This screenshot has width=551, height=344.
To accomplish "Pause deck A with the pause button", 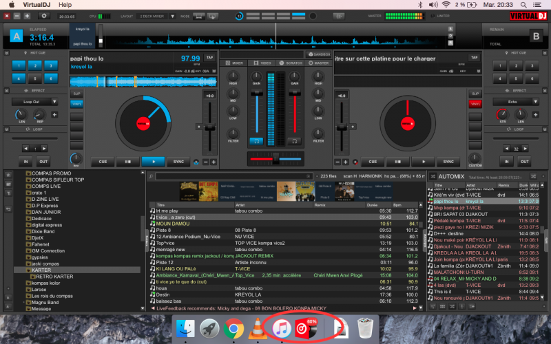I will click(x=128, y=162).
